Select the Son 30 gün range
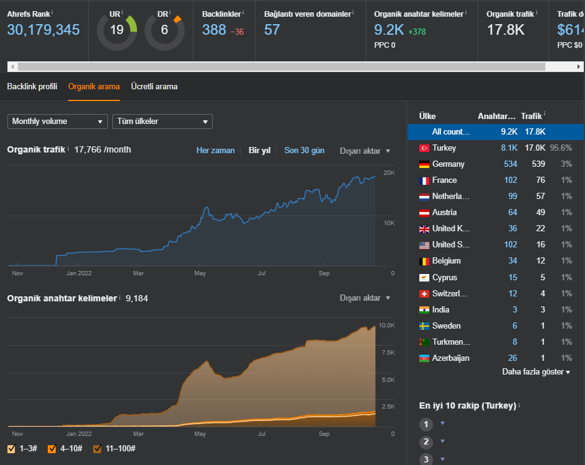 coord(304,150)
